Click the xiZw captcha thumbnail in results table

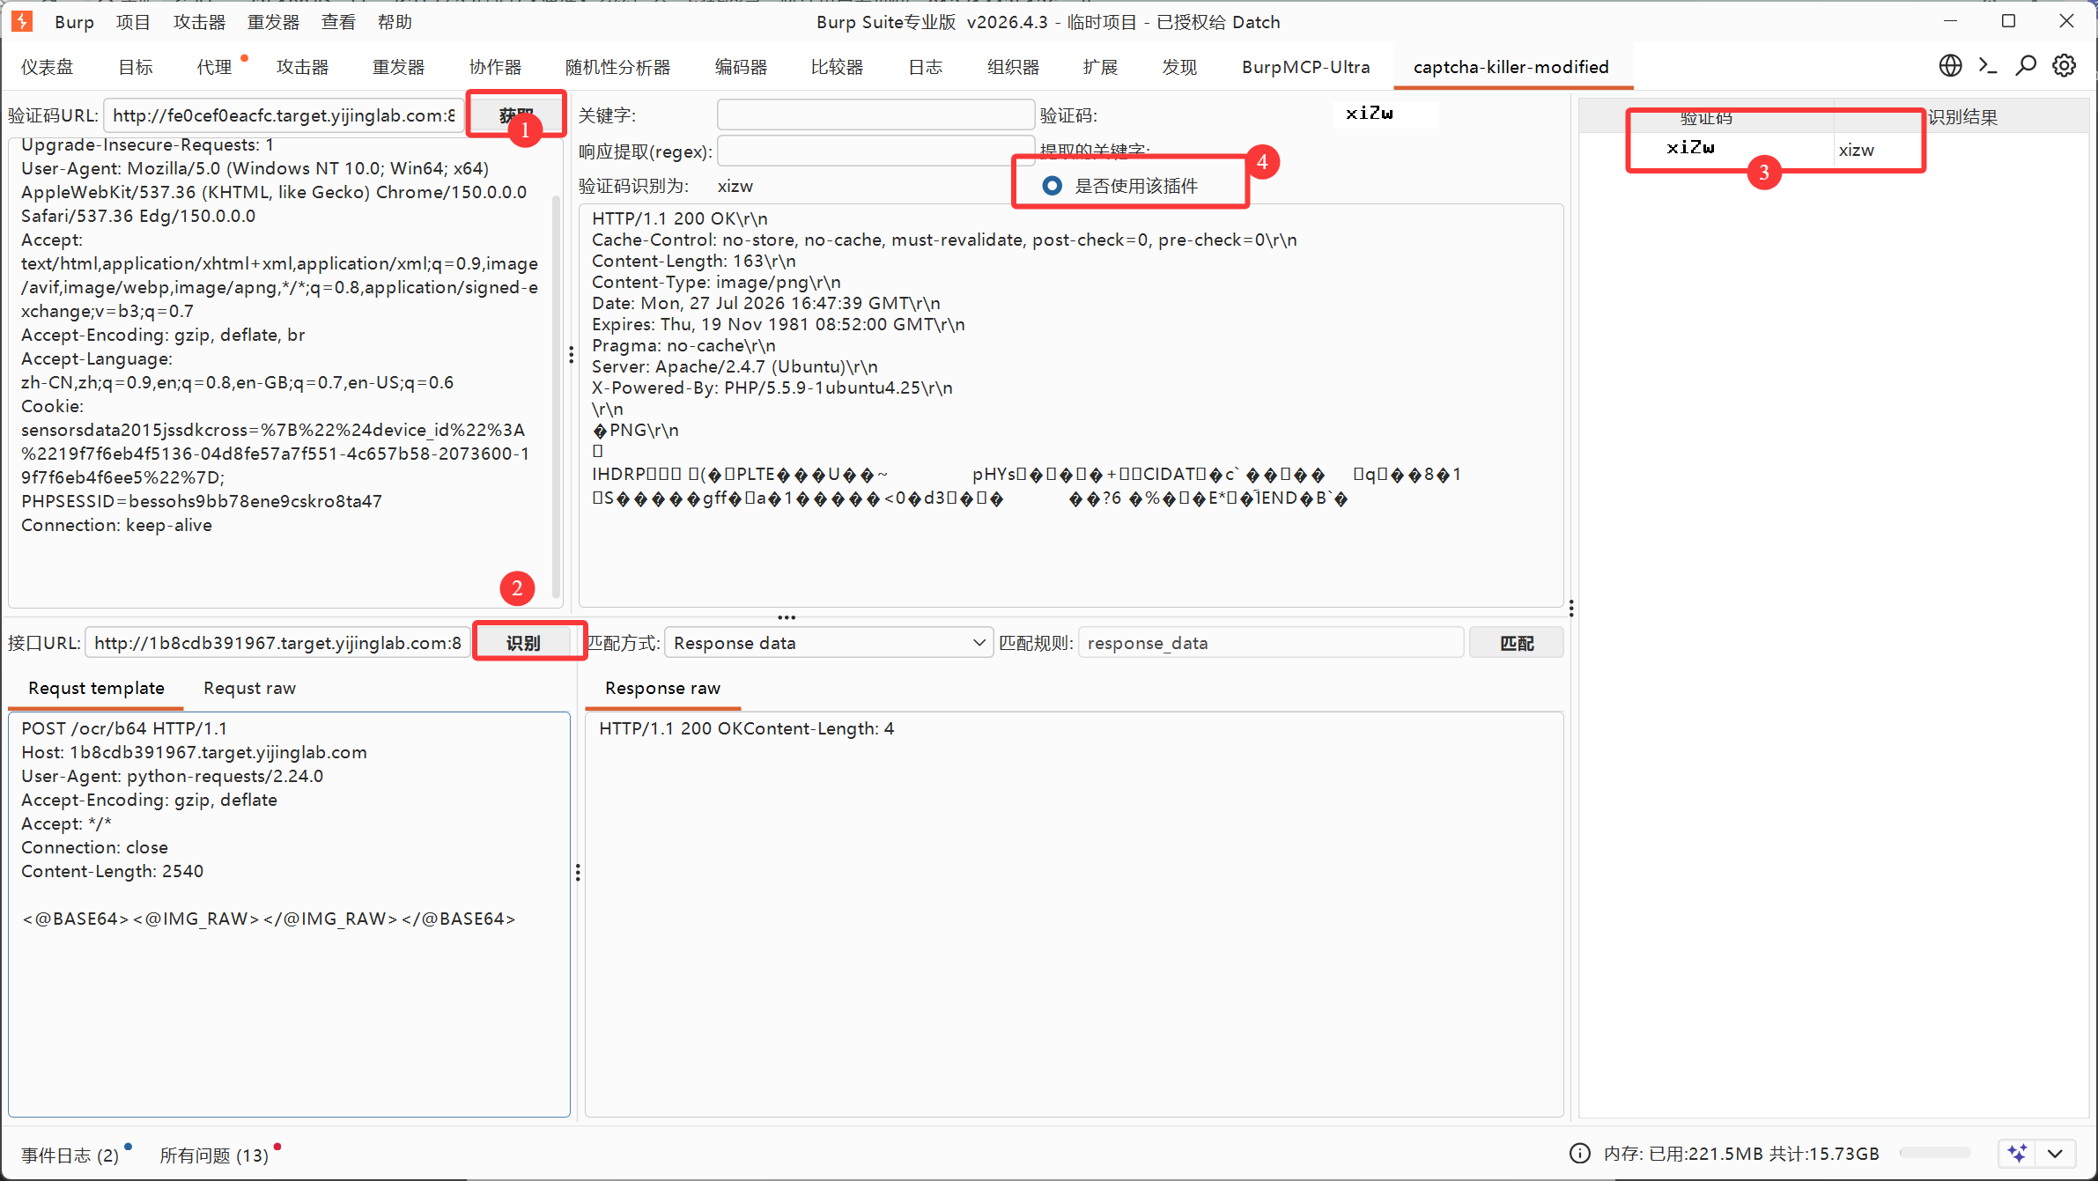1692,148
